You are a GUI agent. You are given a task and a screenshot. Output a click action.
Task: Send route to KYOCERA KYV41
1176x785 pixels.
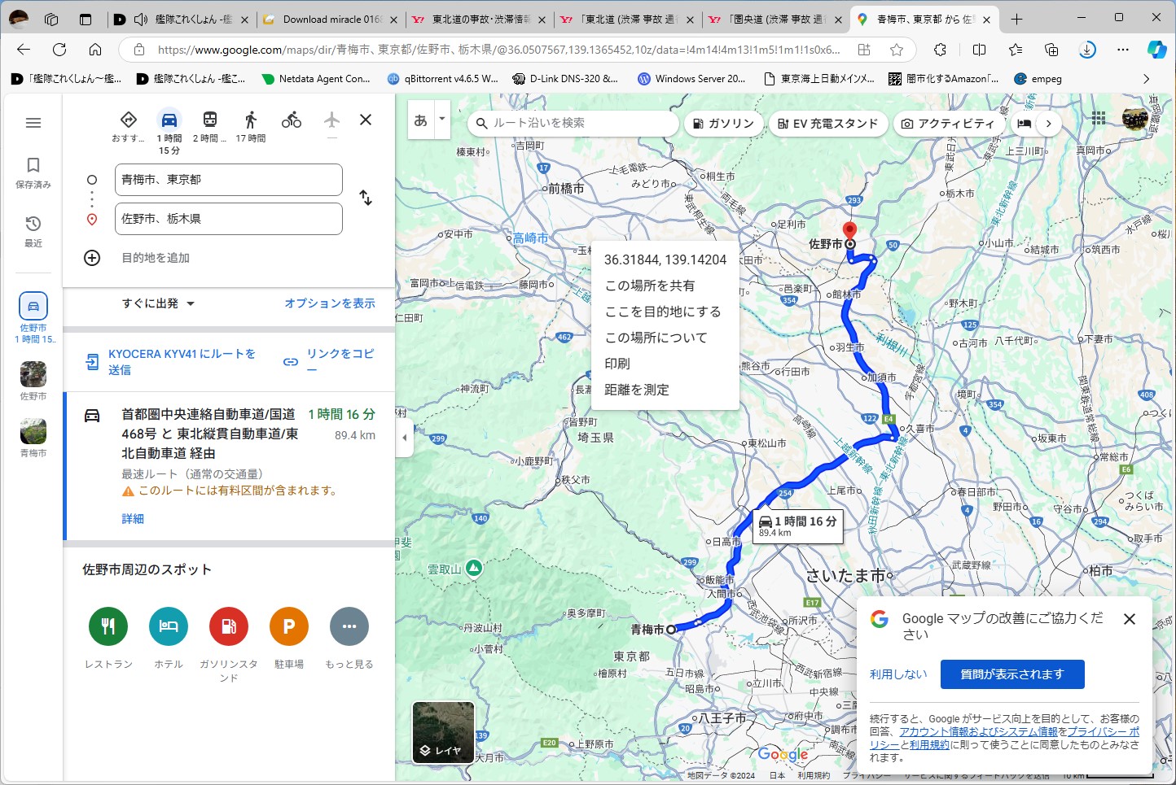[x=172, y=362]
